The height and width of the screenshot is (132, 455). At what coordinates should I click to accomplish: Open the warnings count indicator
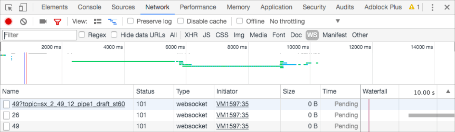[414, 7]
